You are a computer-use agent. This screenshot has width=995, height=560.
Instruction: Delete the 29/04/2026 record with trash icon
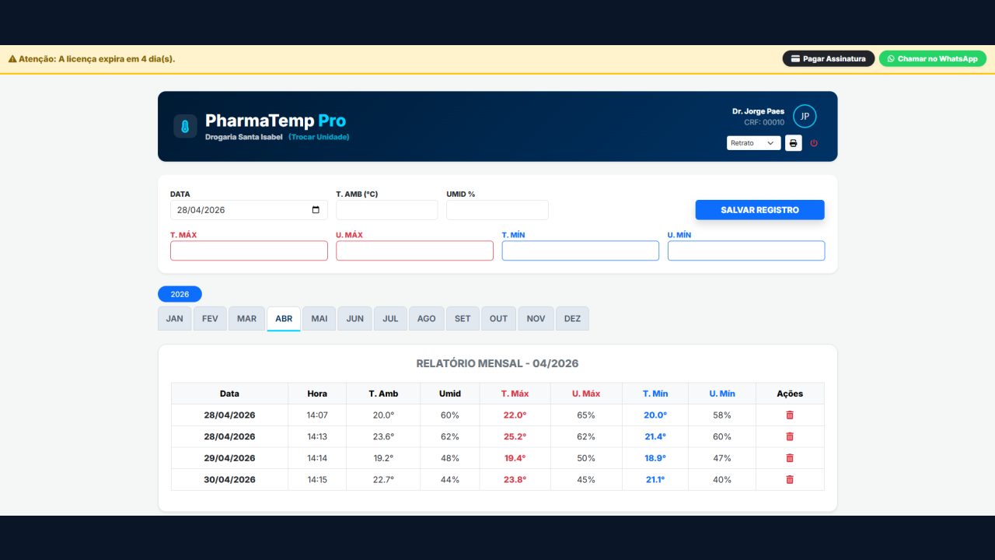tap(790, 458)
